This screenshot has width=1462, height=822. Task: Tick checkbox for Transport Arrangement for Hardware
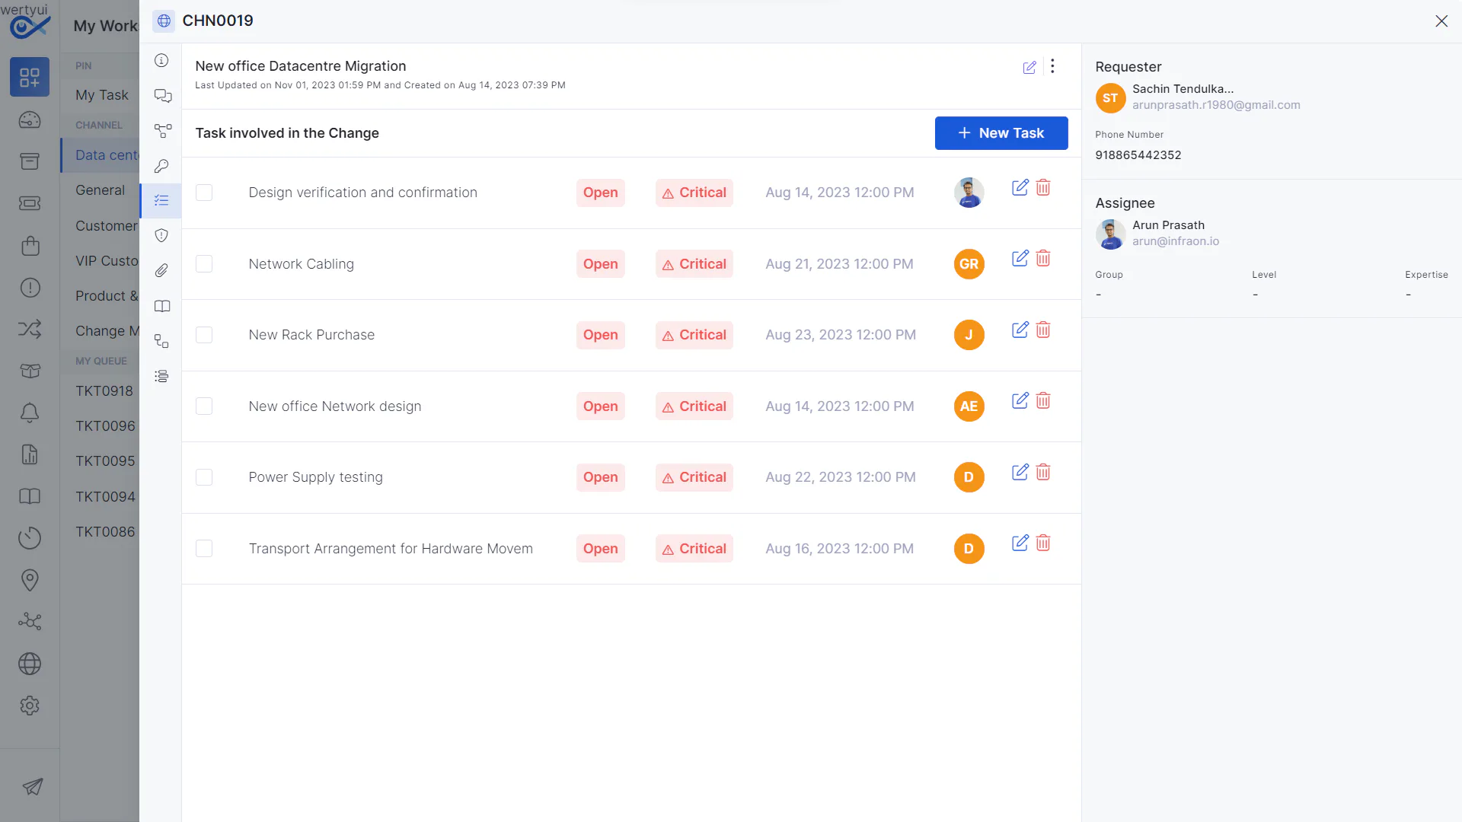[204, 549]
